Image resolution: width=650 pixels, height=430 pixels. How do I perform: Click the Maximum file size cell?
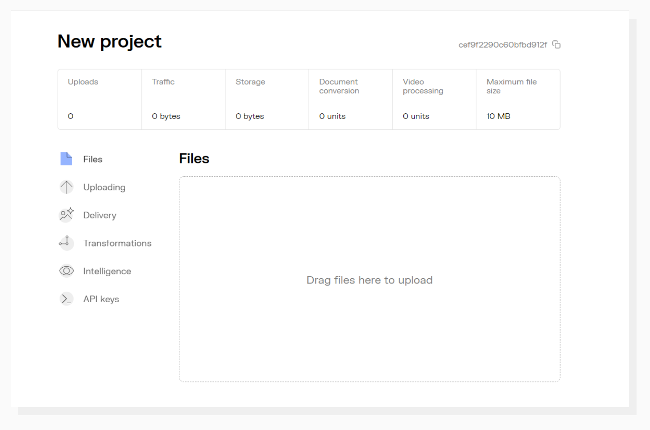pyautogui.click(x=517, y=99)
